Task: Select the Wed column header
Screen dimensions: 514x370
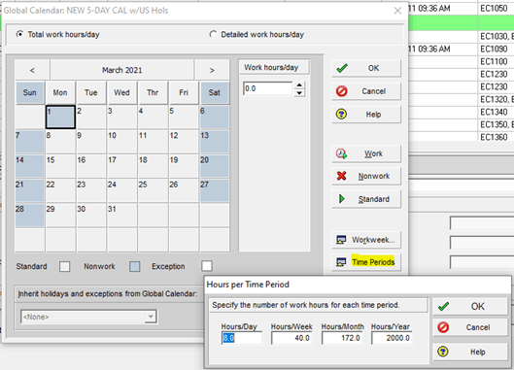Action: click(x=121, y=93)
